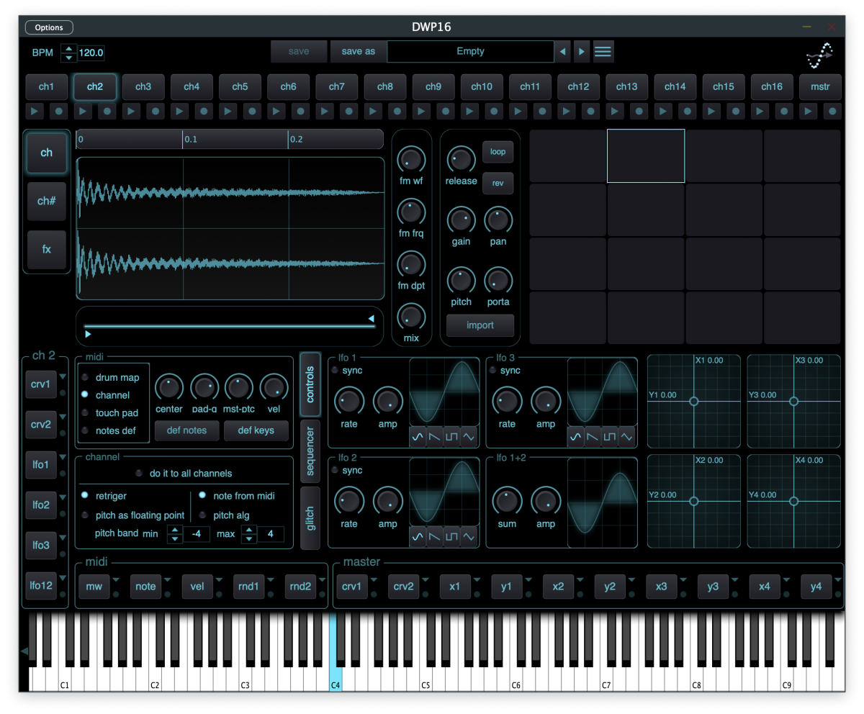864x714 pixels.
Task: Go to the previous preset arrow
Action: [x=563, y=52]
